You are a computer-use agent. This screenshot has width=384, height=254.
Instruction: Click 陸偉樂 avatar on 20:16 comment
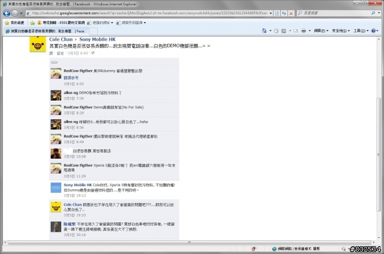(x=56, y=227)
